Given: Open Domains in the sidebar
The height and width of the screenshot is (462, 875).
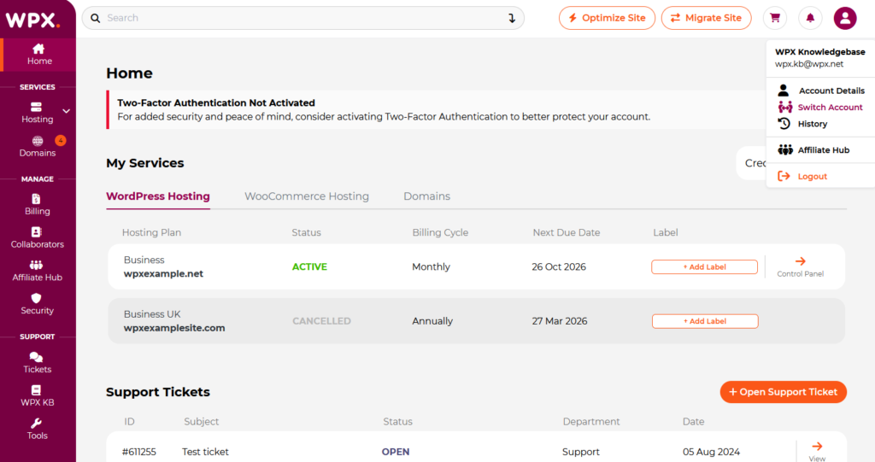Looking at the screenshot, I should coord(38,147).
